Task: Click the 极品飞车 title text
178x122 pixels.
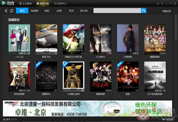Action: pos(46,57)
